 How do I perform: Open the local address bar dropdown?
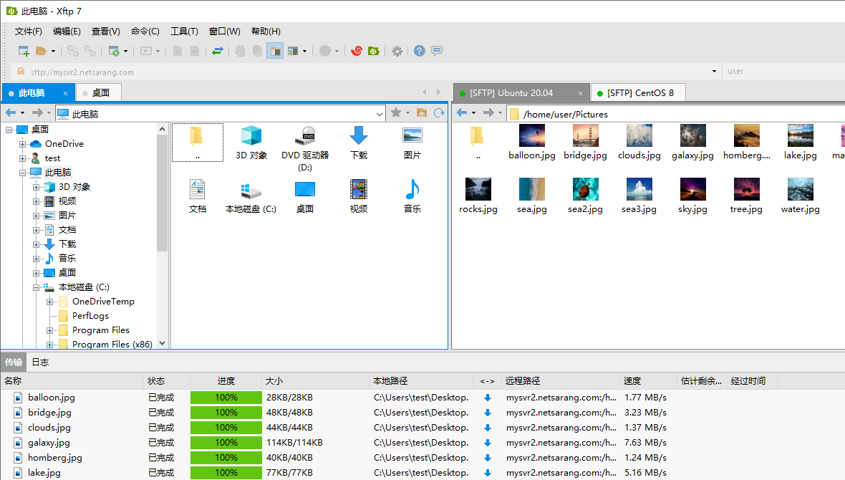[x=380, y=112]
